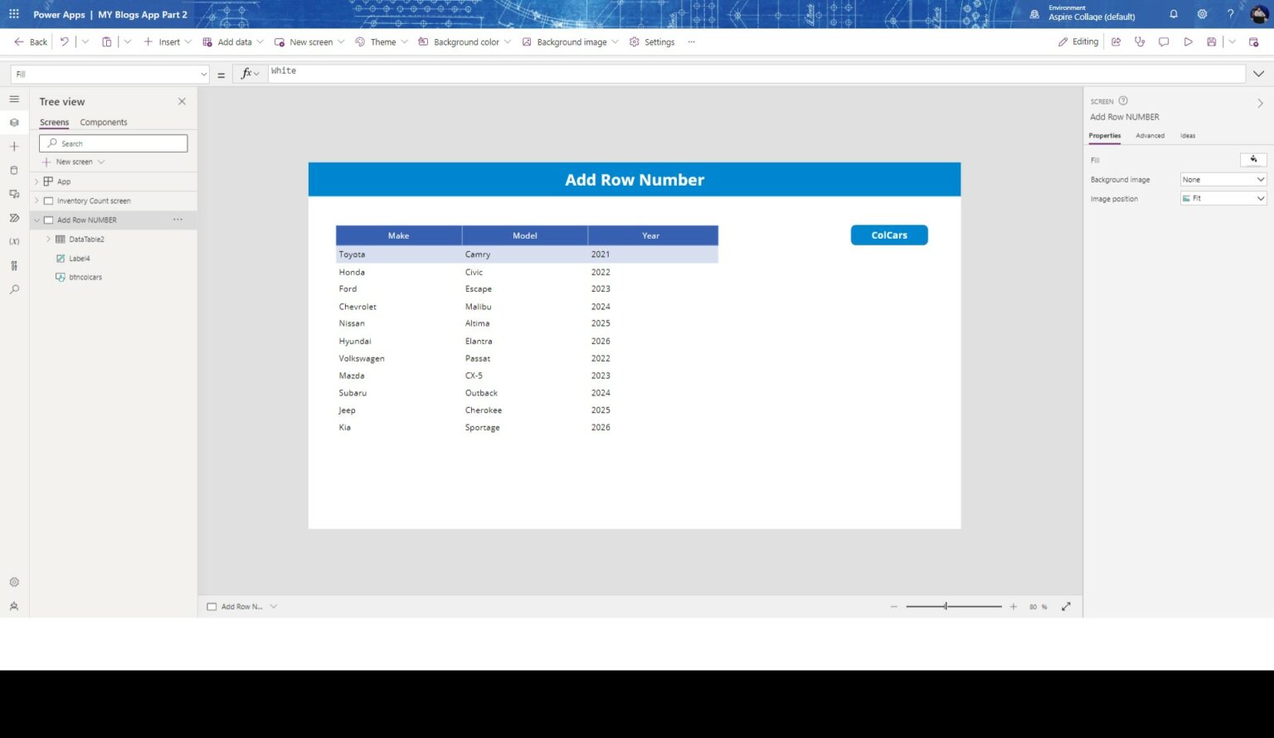Select the Tree view icon in left rail
This screenshot has width=1274, height=738.
pos(13,122)
